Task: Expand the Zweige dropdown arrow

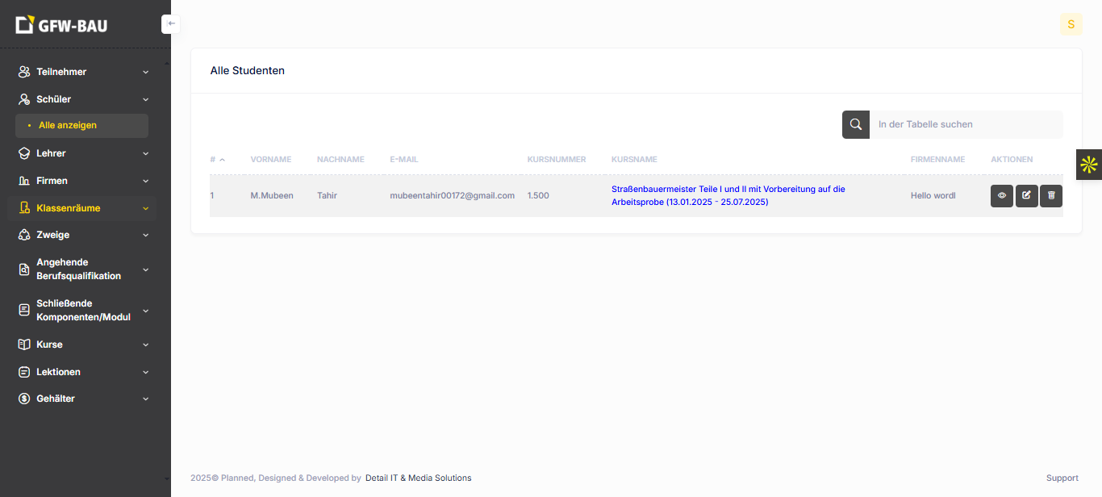Action: tap(146, 235)
